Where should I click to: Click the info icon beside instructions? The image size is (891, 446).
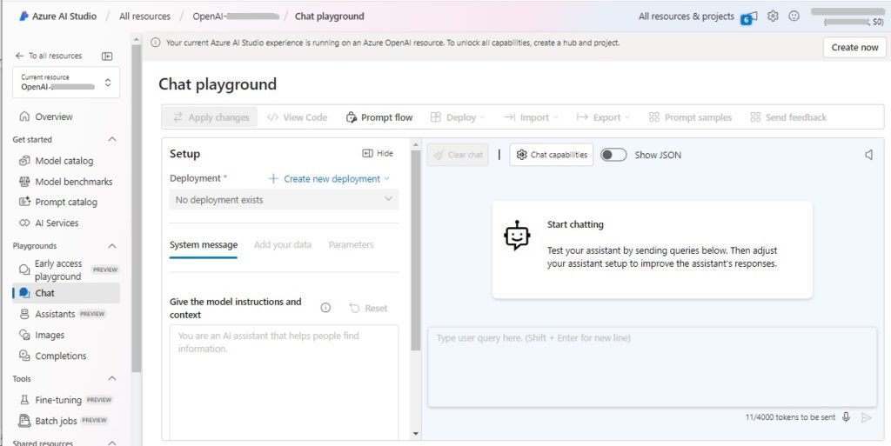(325, 308)
